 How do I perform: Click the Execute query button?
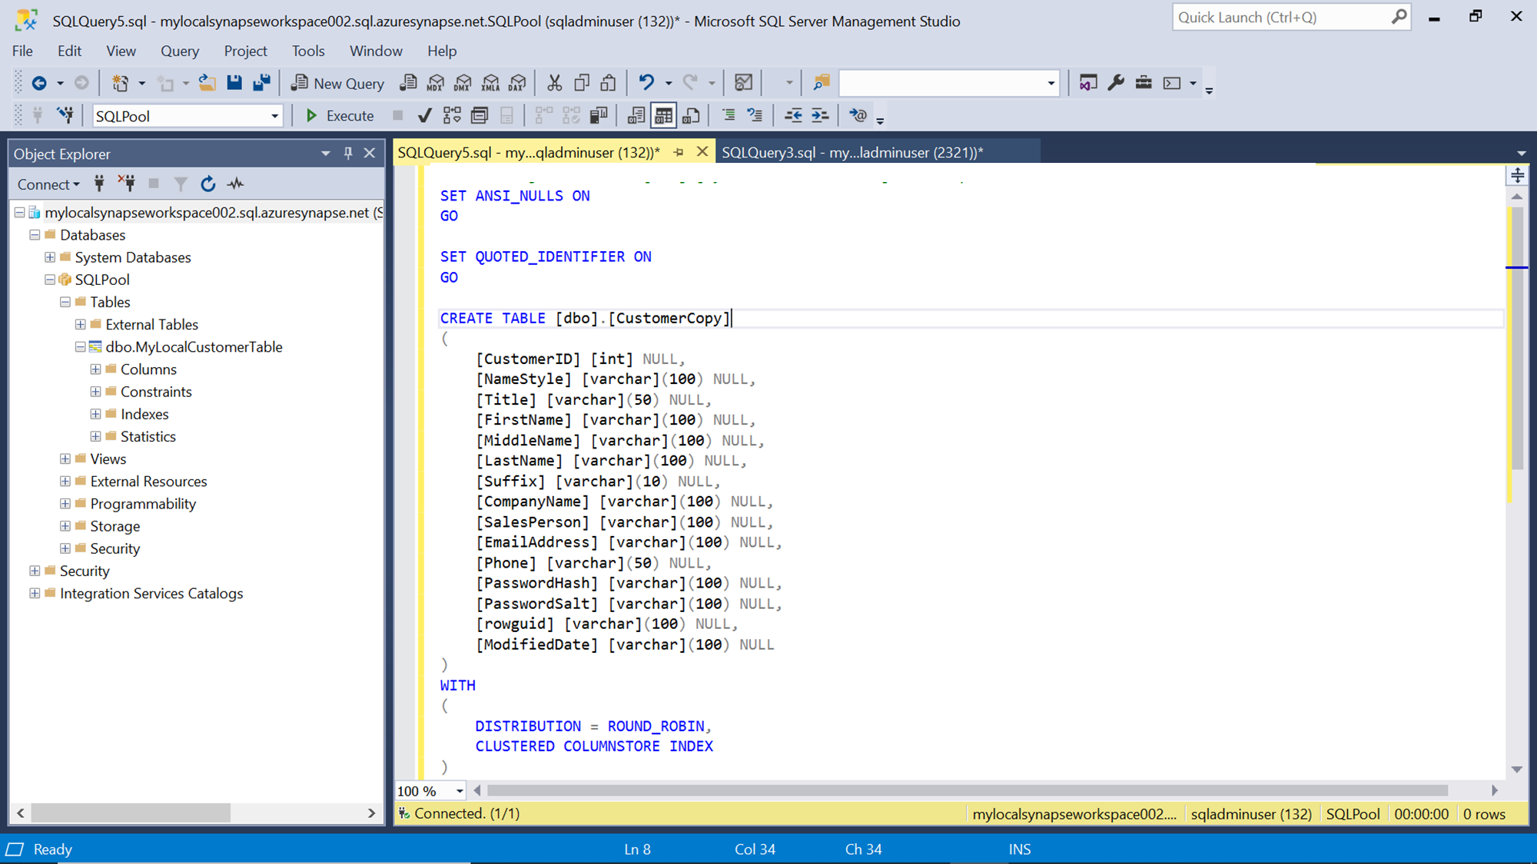pyautogui.click(x=339, y=116)
